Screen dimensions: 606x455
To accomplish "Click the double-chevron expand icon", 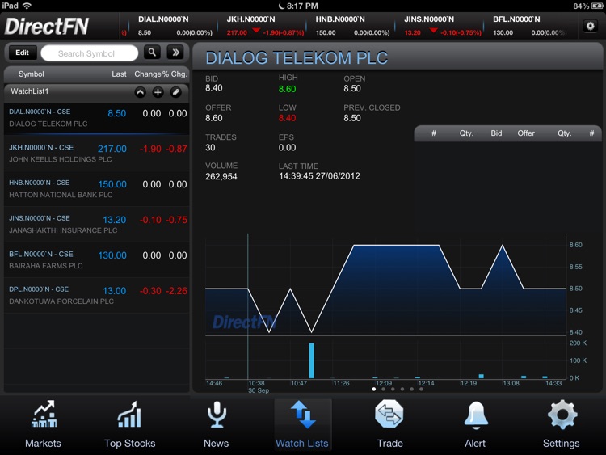I will 175,53.
